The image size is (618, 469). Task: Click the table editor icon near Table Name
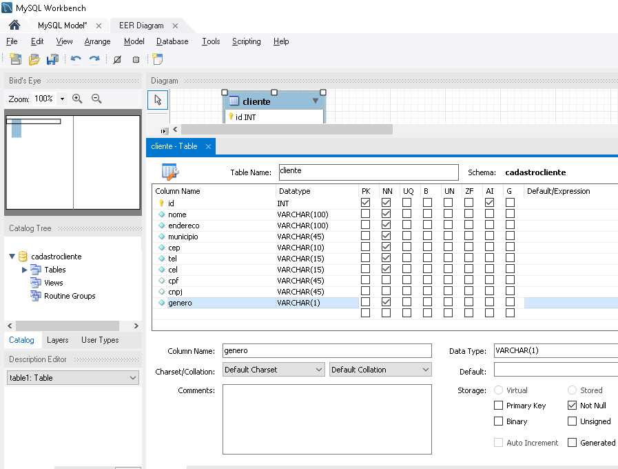(170, 172)
